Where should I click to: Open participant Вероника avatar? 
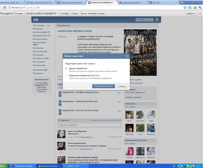pyautogui.click(x=151, y=128)
